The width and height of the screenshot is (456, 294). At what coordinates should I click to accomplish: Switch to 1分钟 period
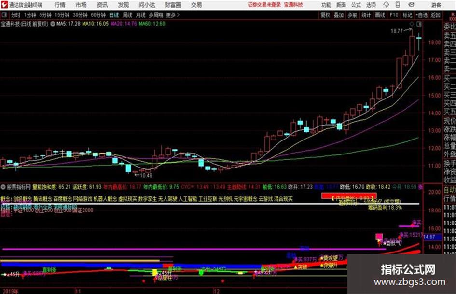(x=29, y=15)
